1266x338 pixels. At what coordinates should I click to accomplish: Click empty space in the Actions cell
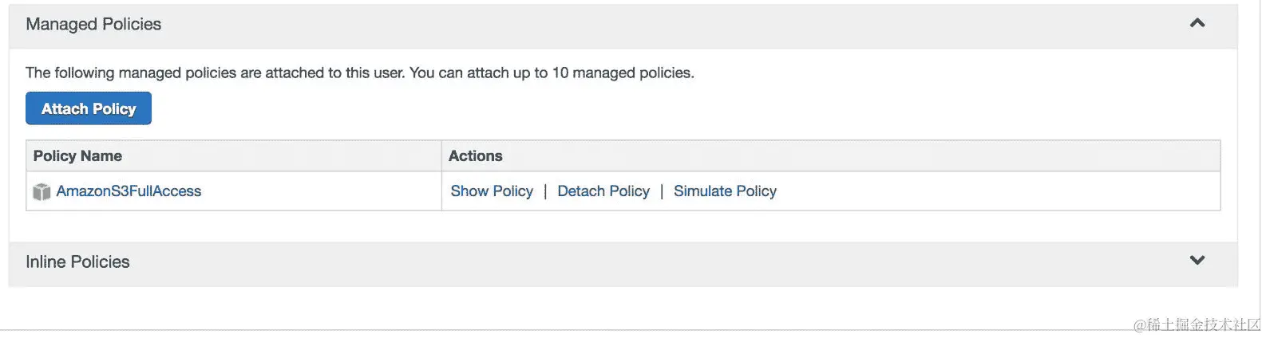click(x=998, y=191)
